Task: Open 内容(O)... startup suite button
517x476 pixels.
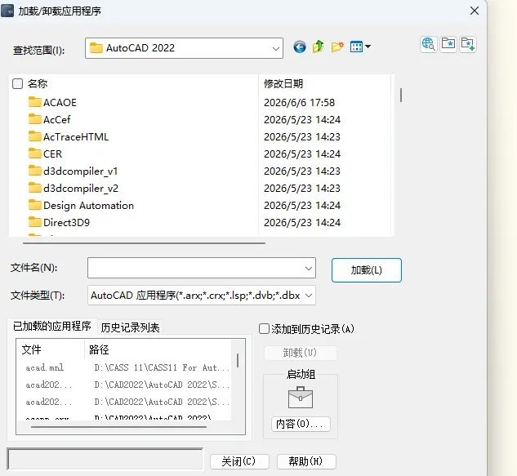Action: 301,424
